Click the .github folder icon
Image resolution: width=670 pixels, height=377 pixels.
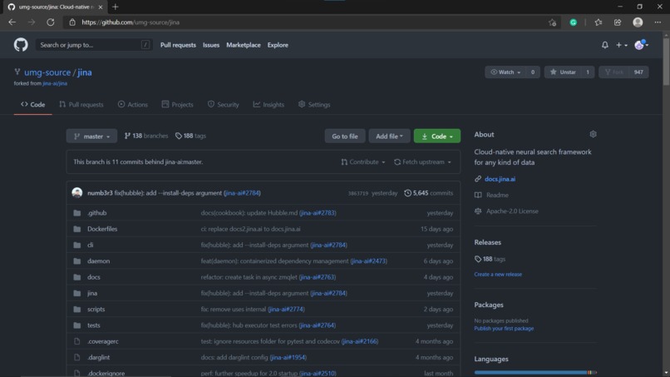(x=77, y=213)
